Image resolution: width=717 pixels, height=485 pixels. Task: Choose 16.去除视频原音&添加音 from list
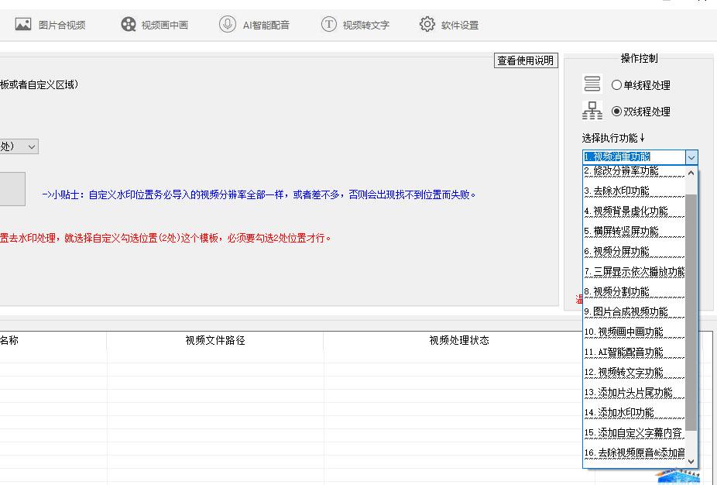coord(634,452)
